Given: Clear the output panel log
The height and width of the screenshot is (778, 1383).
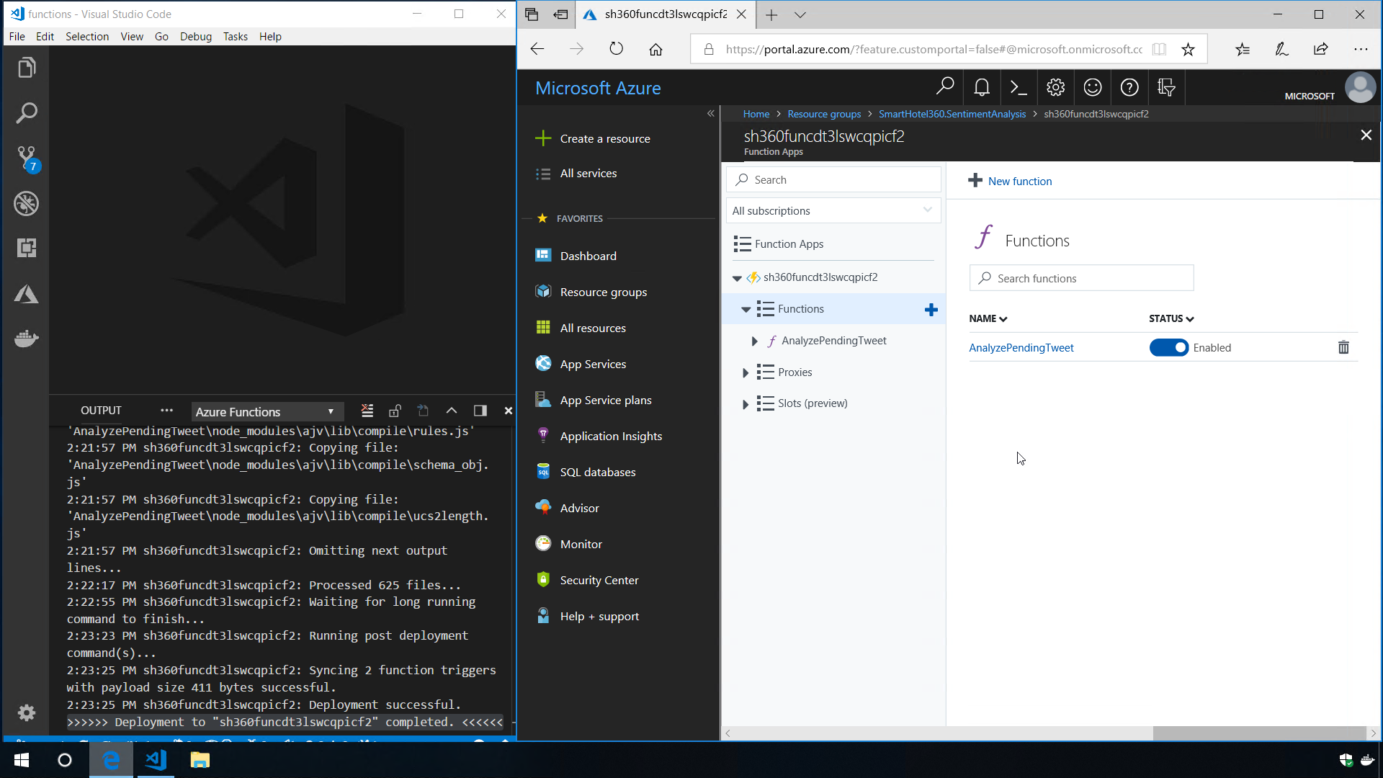Looking at the screenshot, I should point(367,411).
